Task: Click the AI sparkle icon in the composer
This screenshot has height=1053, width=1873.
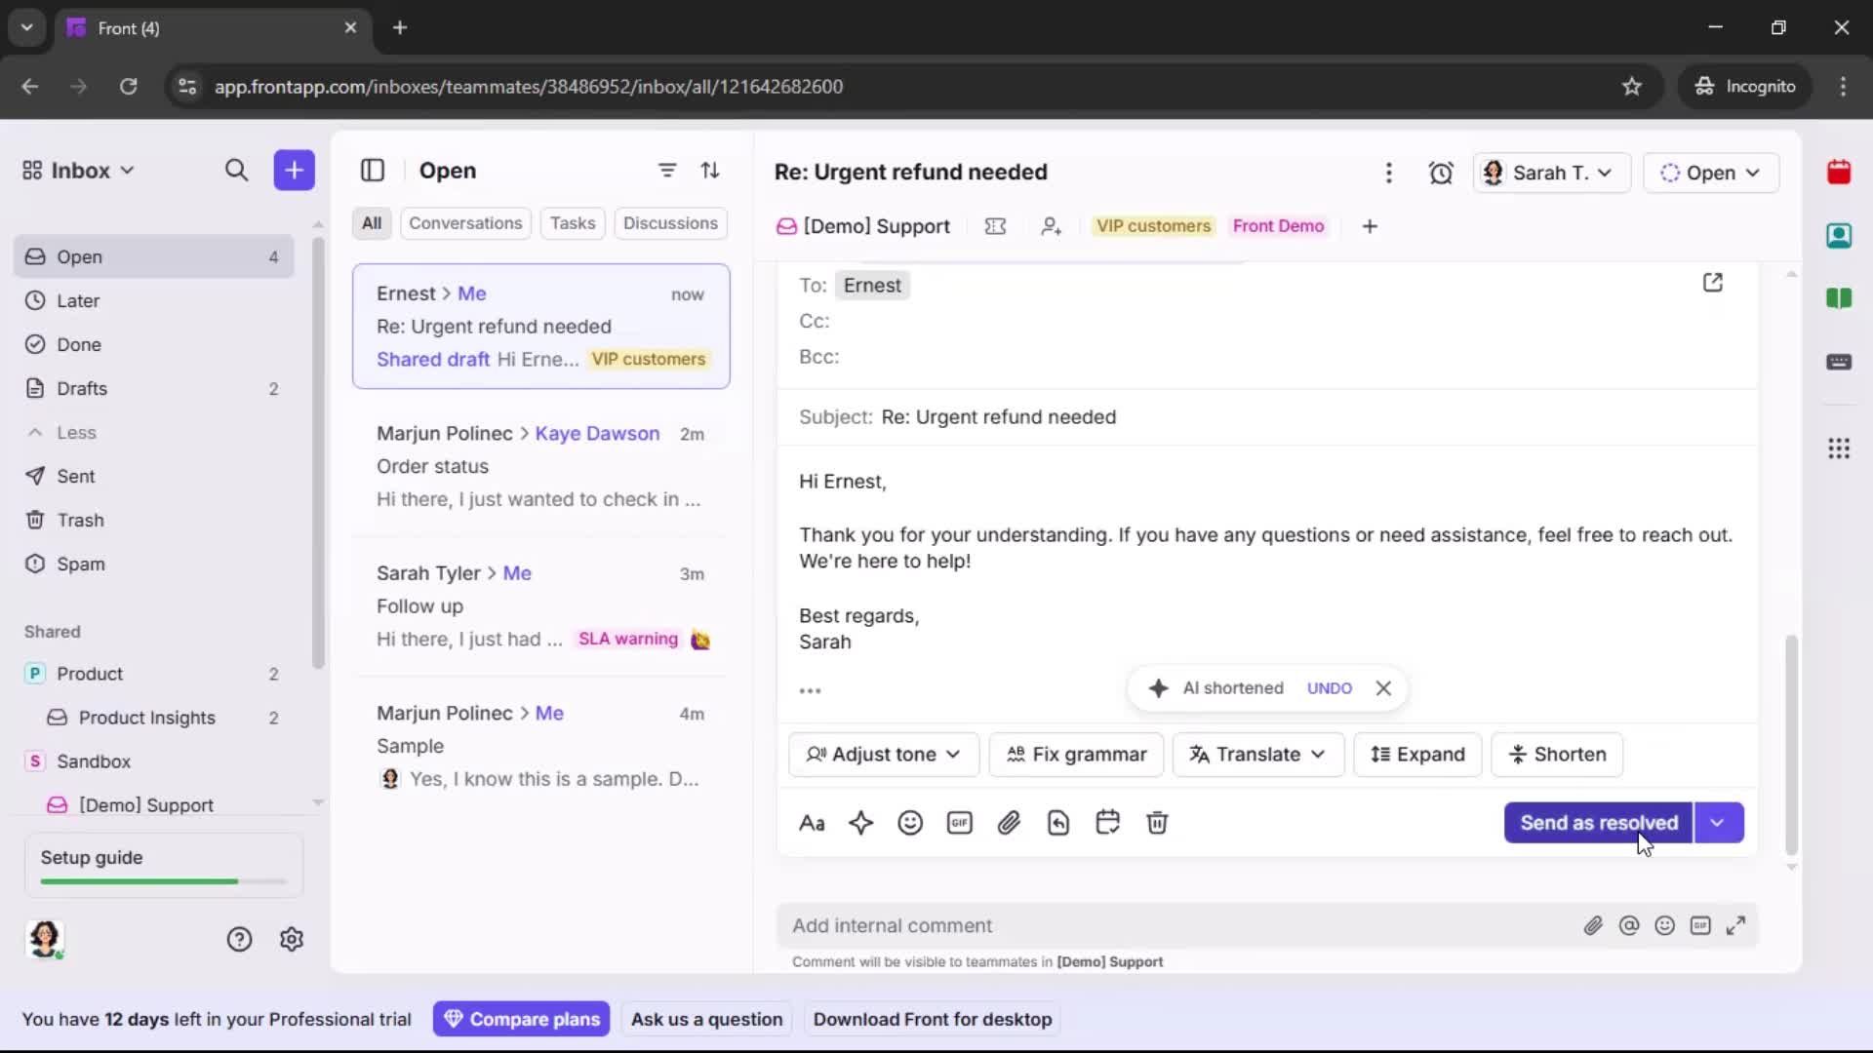Action: (861, 823)
